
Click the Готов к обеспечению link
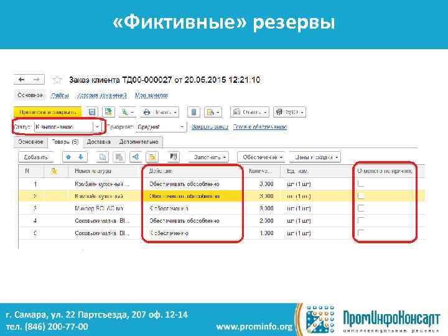coord(260,127)
